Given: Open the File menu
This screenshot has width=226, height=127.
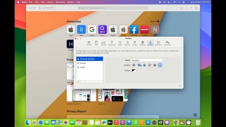Looking at the screenshot, I should pos(31,2).
